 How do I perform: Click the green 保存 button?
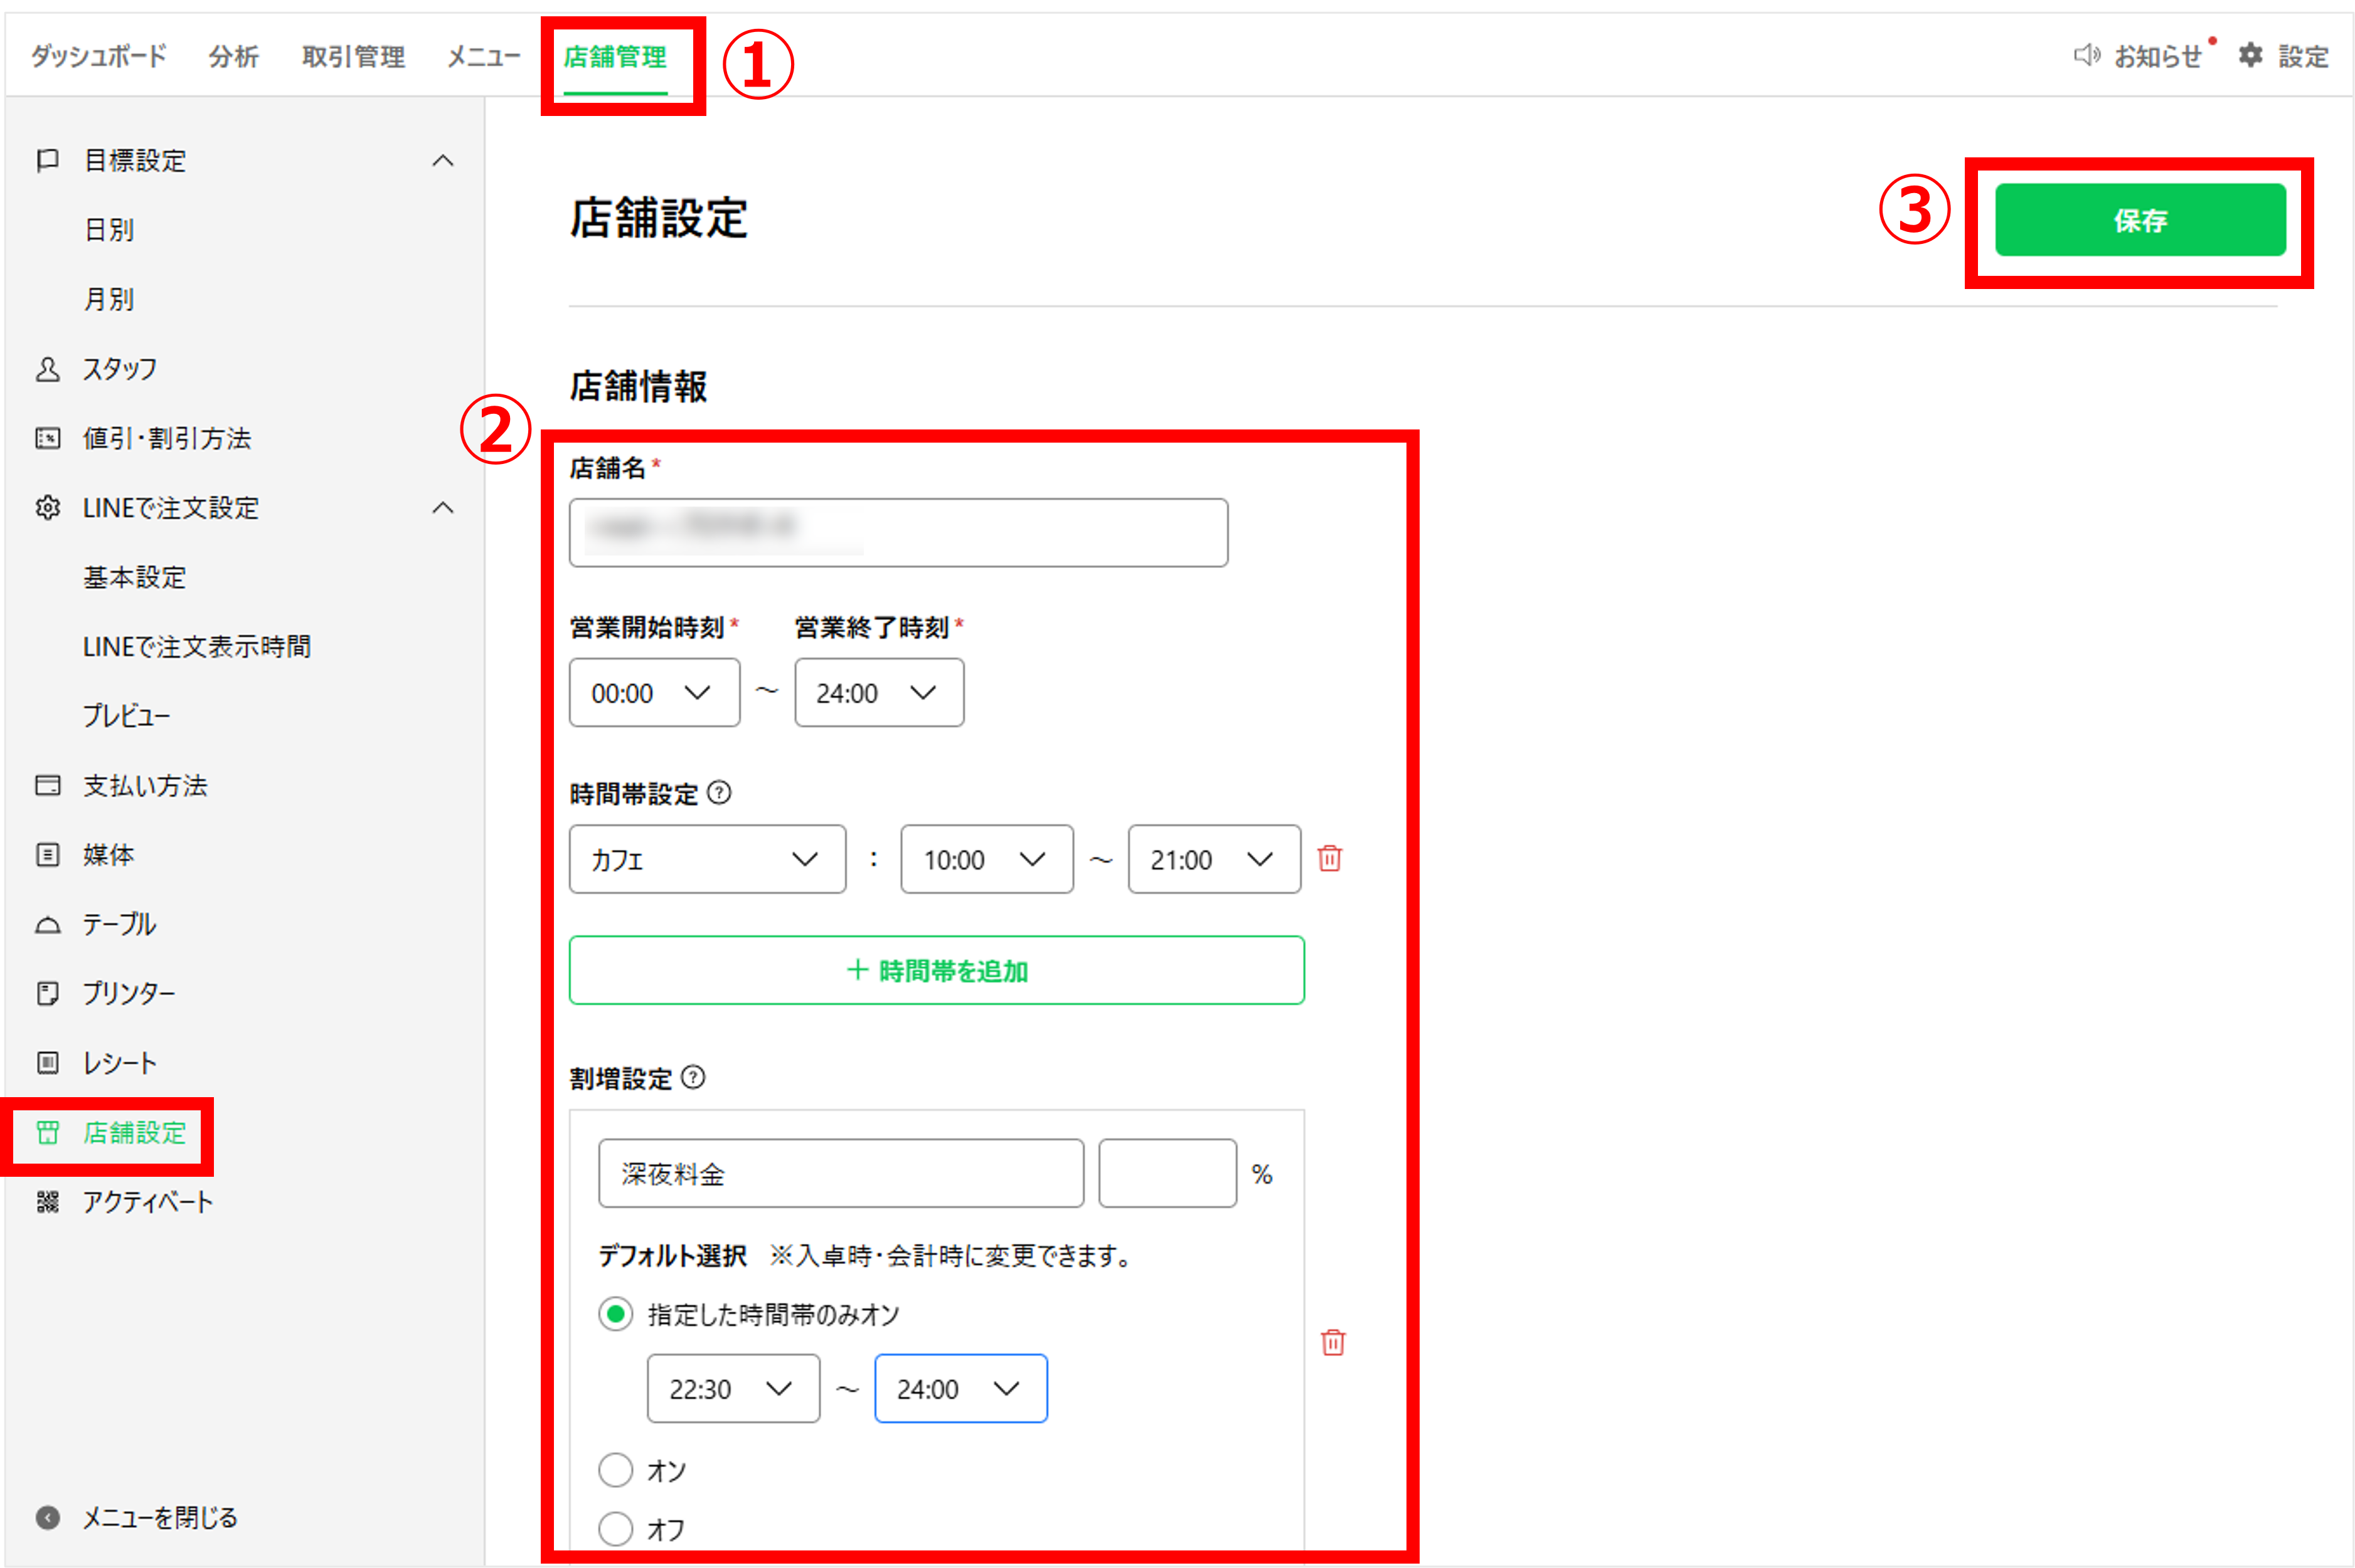tap(2140, 220)
